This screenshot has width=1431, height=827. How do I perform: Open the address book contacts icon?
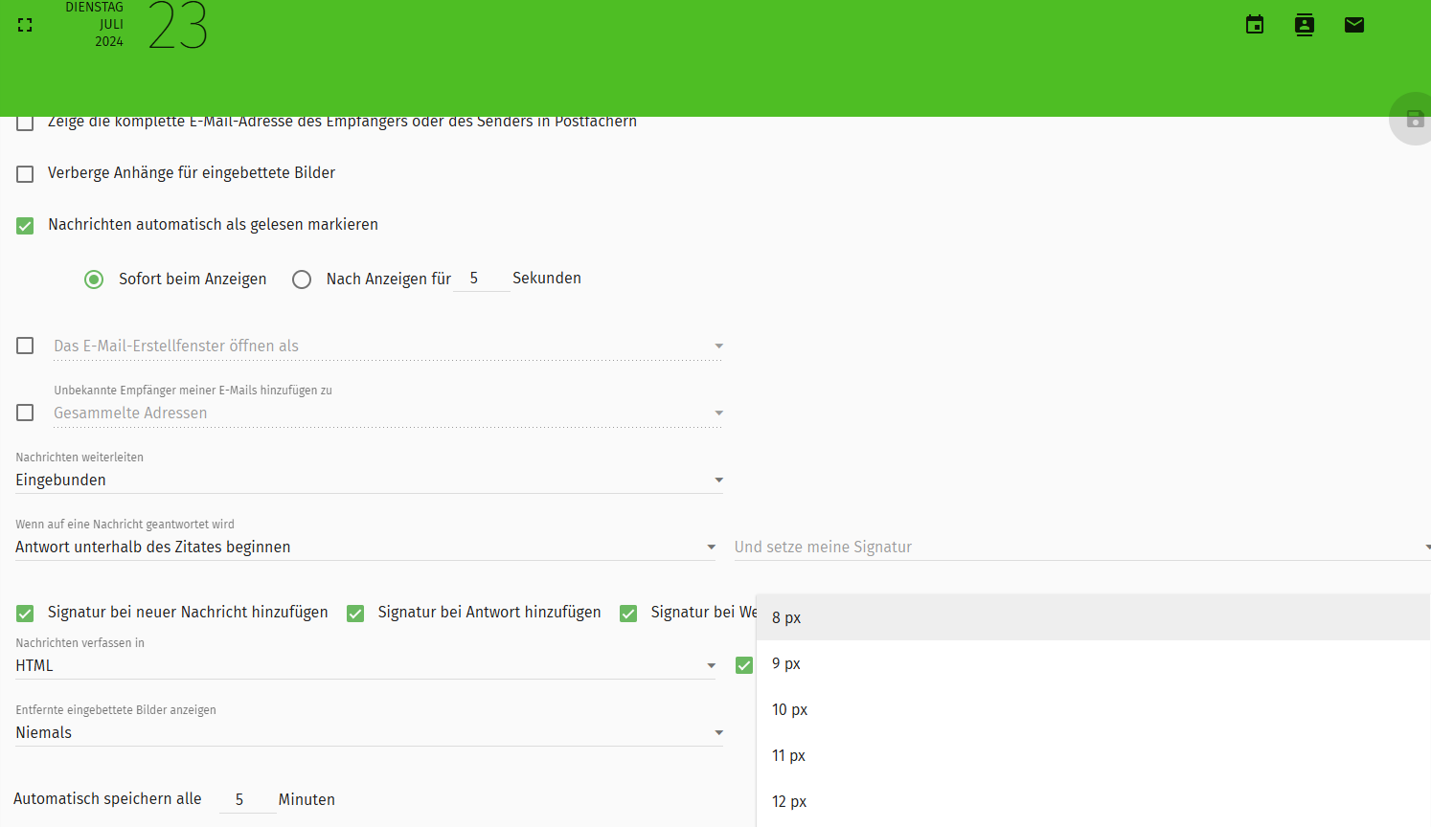(x=1305, y=25)
